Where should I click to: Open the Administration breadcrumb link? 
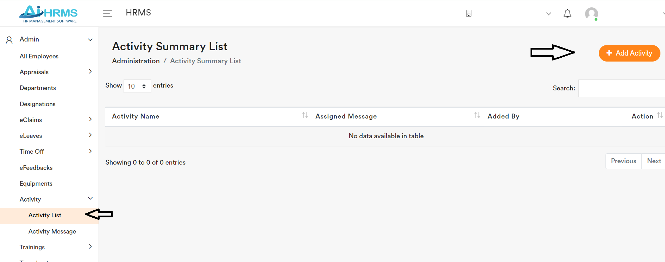pyautogui.click(x=136, y=60)
